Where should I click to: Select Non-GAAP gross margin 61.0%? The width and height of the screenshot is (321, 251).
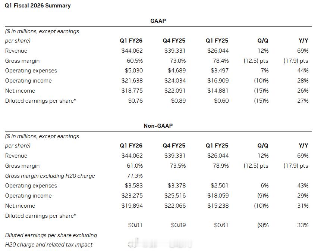point(135,166)
